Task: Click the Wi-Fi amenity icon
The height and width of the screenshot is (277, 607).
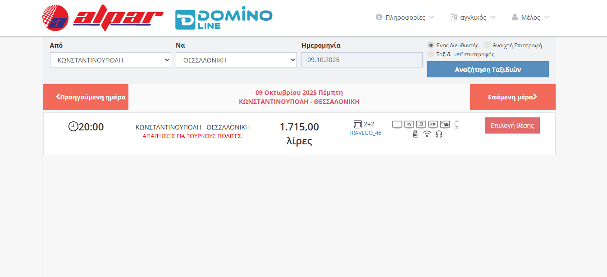Action: click(427, 134)
